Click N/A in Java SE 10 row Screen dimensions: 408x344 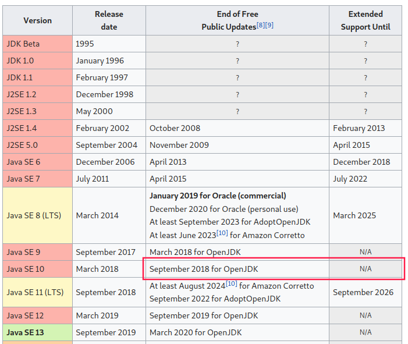pyautogui.click(x=366, y=269)
